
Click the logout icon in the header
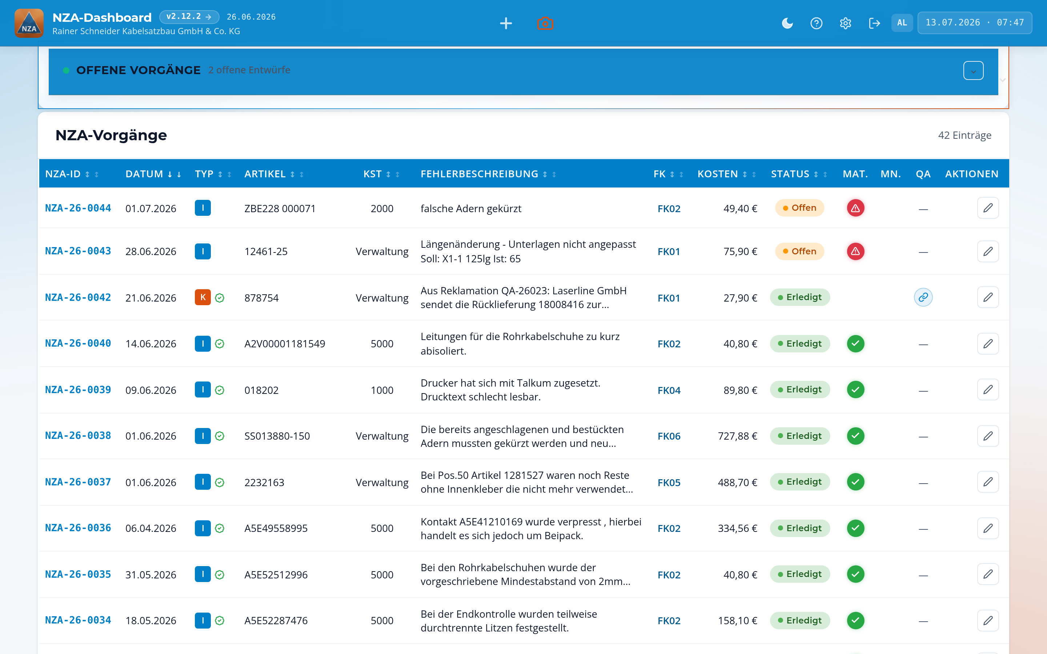click(x=874, y=23)
